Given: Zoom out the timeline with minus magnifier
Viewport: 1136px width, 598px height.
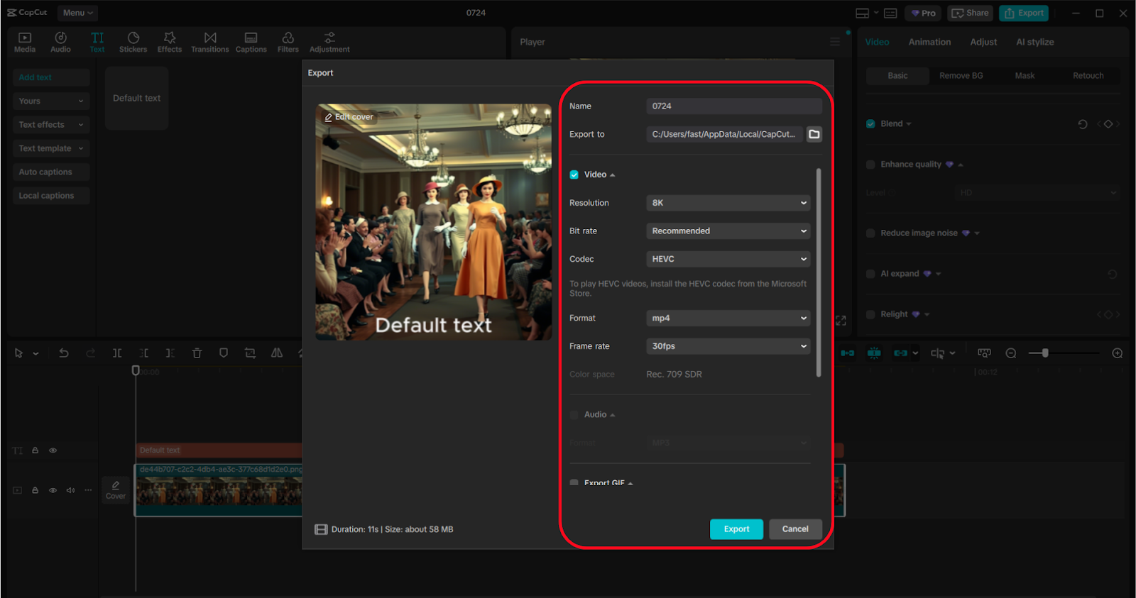Looking at the screenshot, I should (x=1011, y=353).
